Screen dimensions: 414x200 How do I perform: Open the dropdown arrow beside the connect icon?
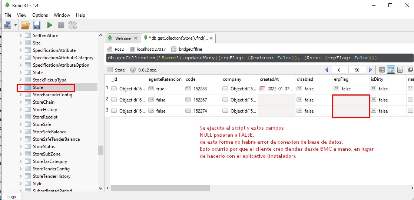click(x=16, y=25)
